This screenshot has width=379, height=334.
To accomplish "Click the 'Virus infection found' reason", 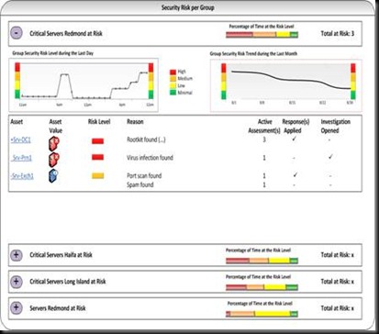I will point(150,158).
